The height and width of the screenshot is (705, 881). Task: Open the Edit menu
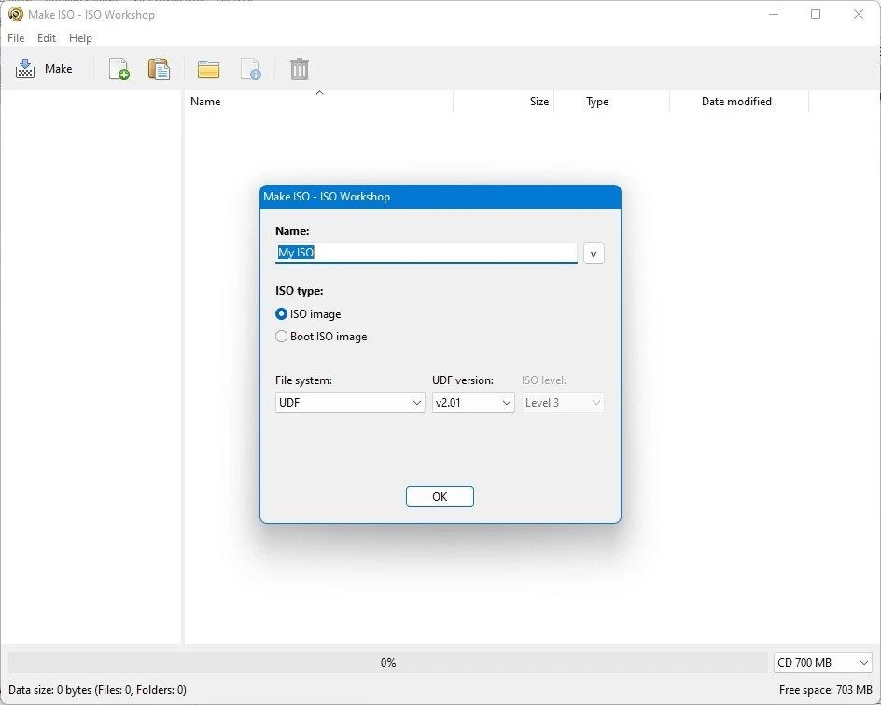tap(46, 37)
